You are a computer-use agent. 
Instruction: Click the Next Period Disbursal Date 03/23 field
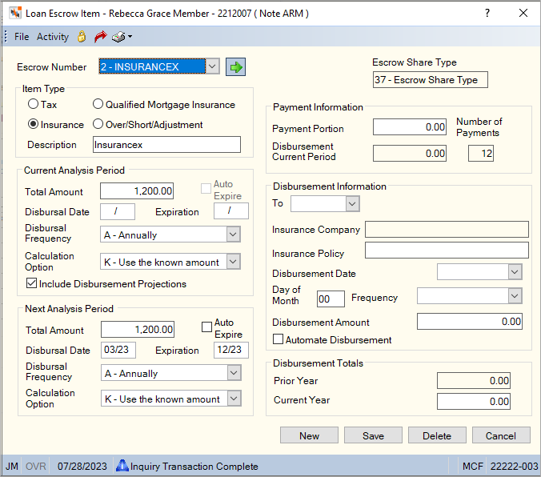click(118, 350)
